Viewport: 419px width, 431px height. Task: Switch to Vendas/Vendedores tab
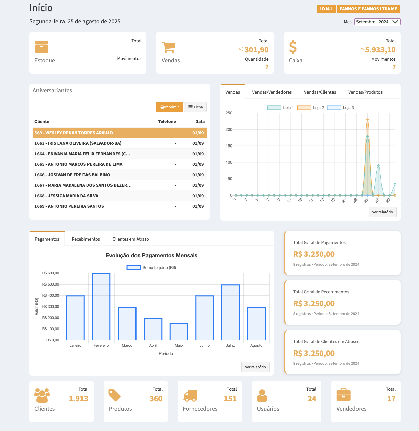coord(272,92)
